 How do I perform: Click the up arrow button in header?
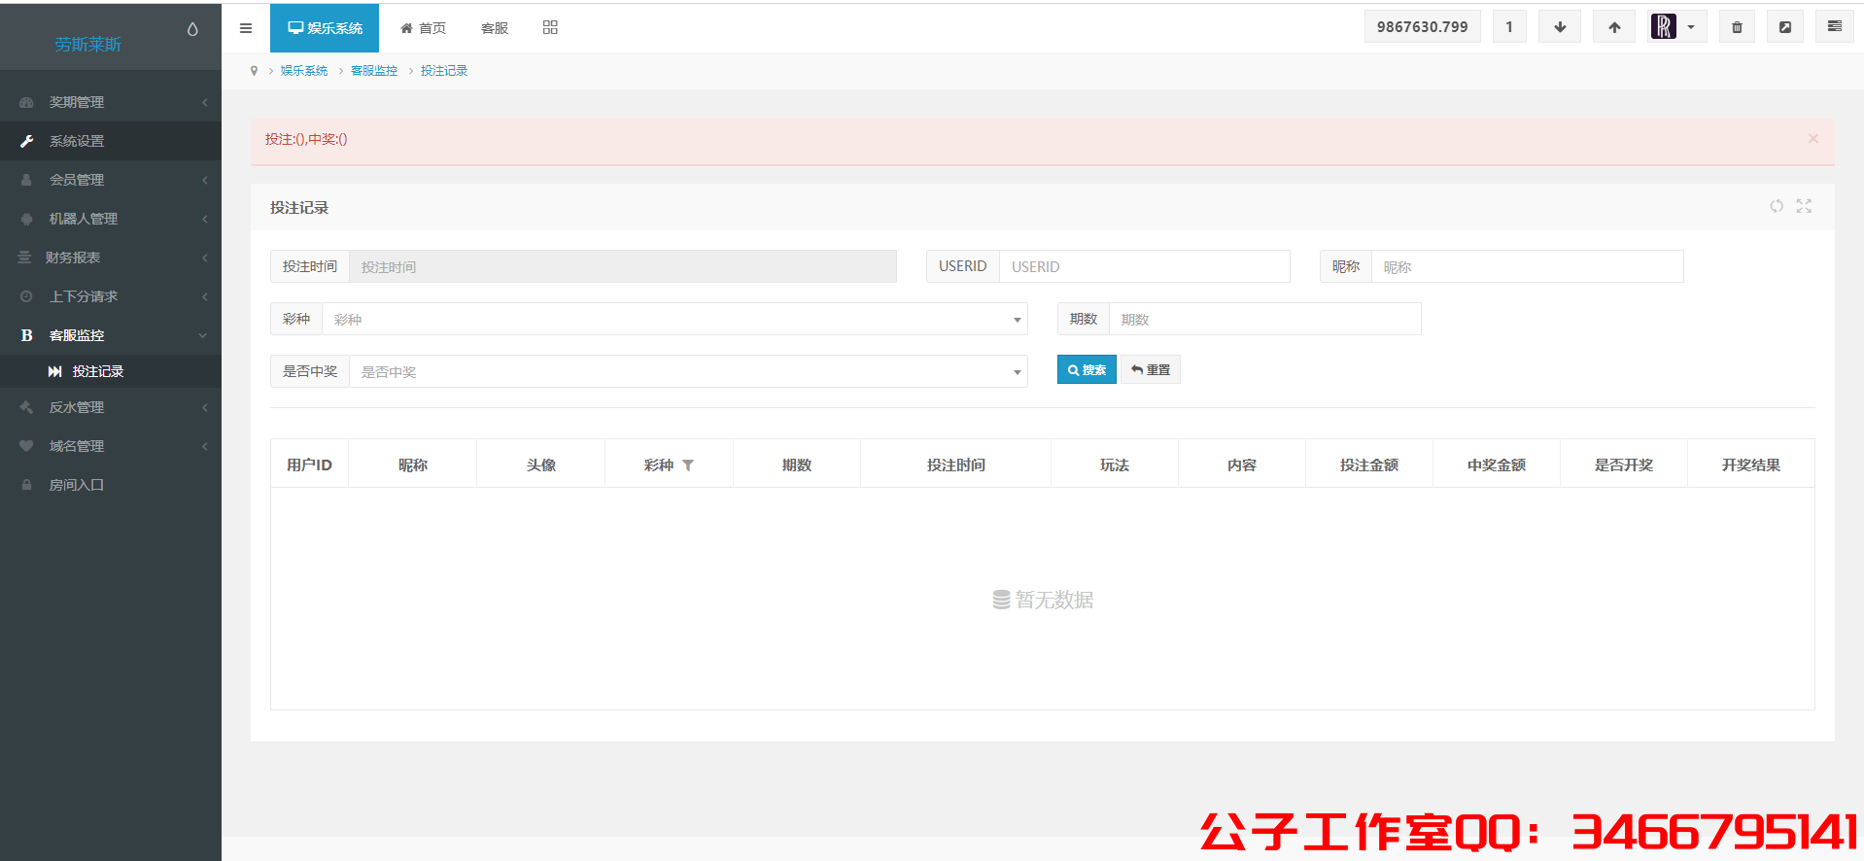[x=1614, y=27]
